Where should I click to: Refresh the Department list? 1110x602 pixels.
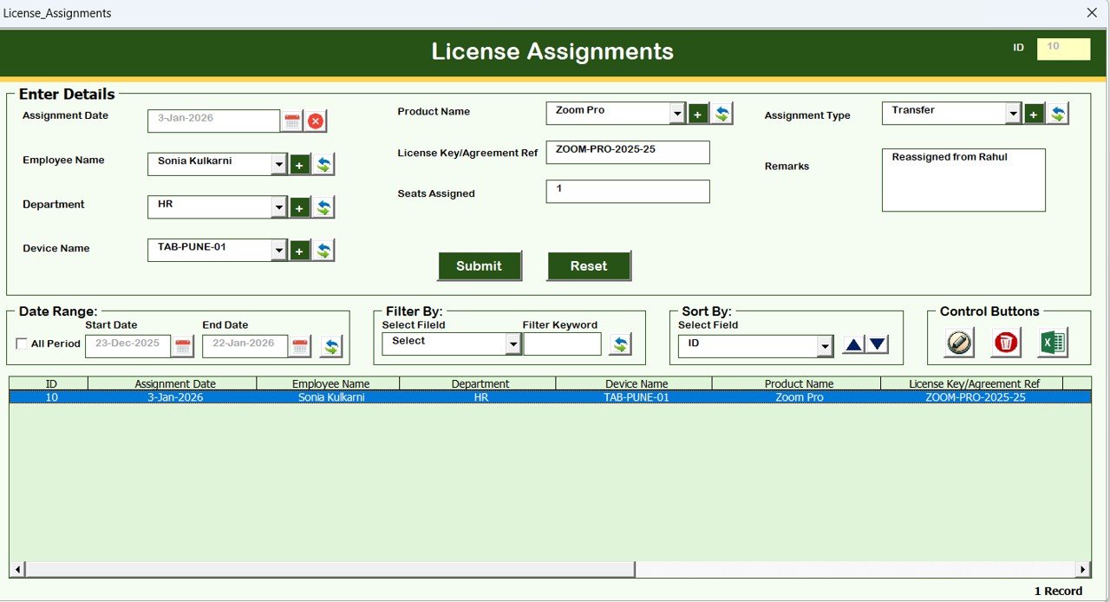point(323,207)
